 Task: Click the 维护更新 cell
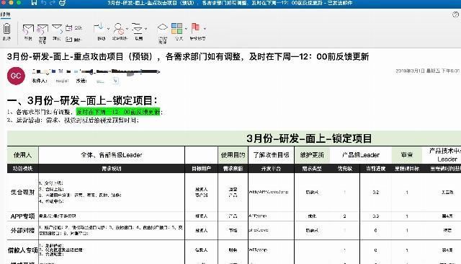tap(312, 155)
